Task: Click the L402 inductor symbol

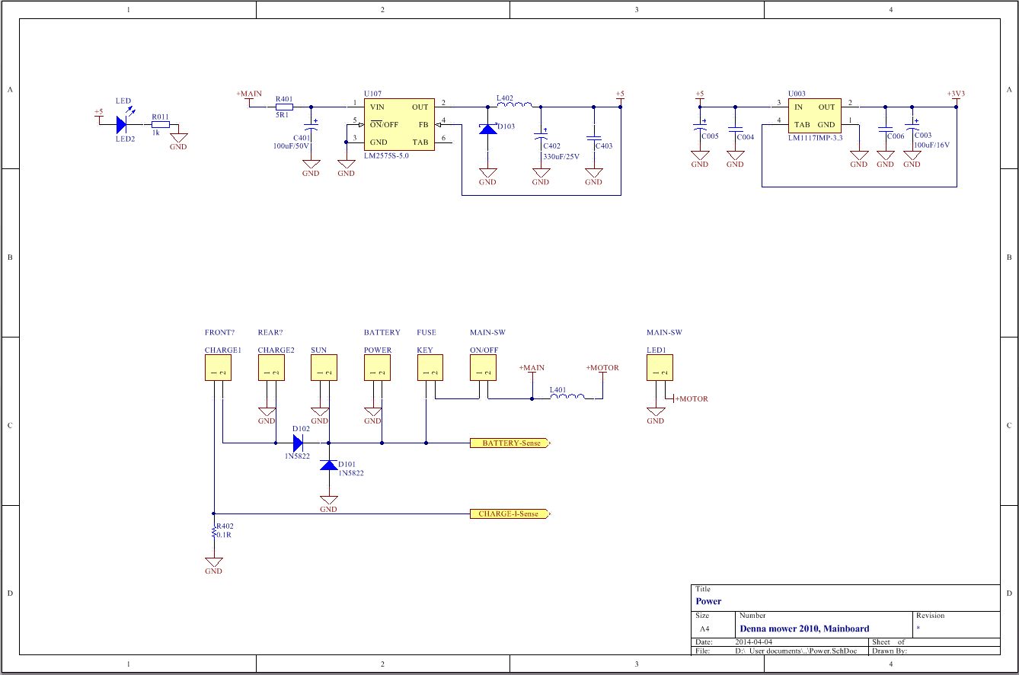Action: point(513,106)
